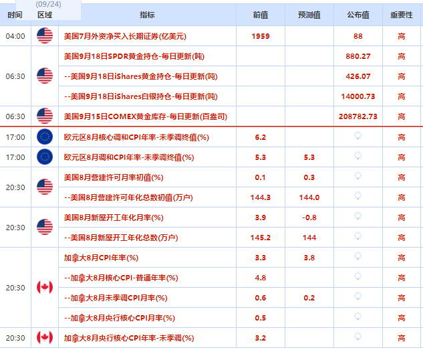Screen dimensions: 423x352
Task: Open 加拿大8月CPI年率(%) indicator
Action: click(101, 258)
